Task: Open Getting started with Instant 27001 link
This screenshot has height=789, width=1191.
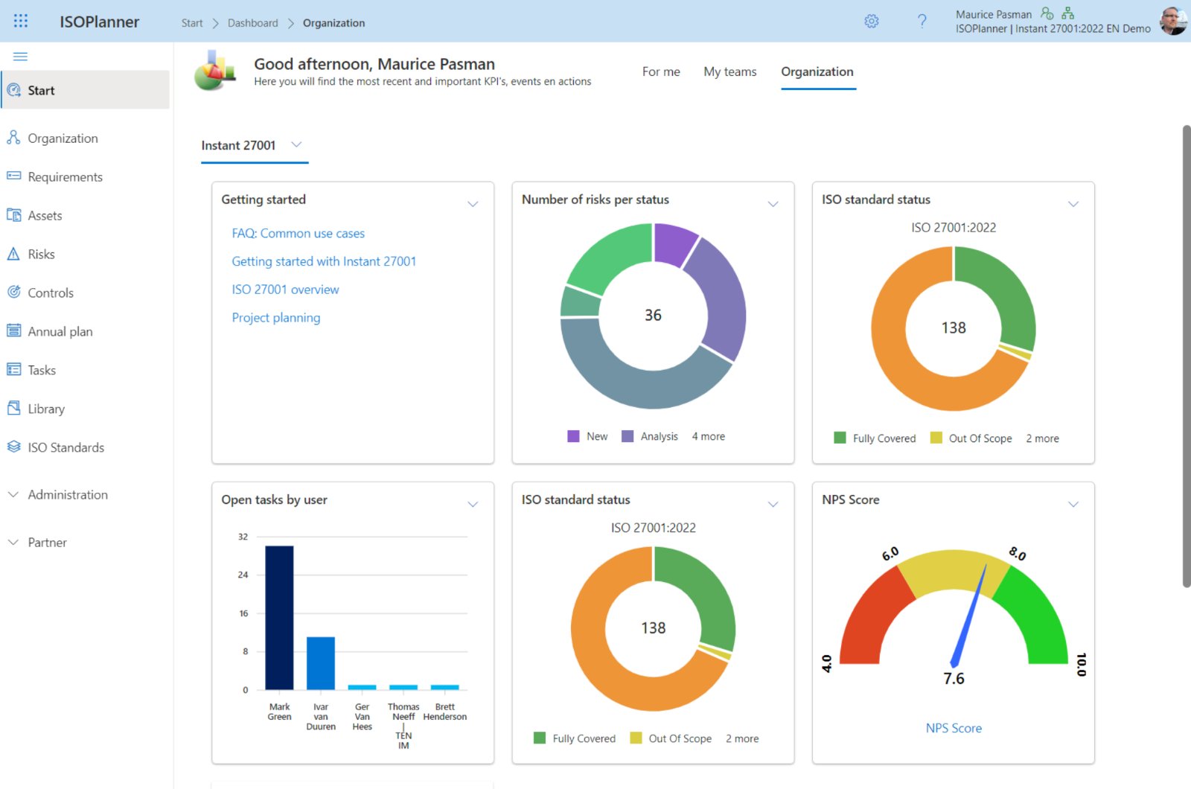Action: (x=324, y=261)
